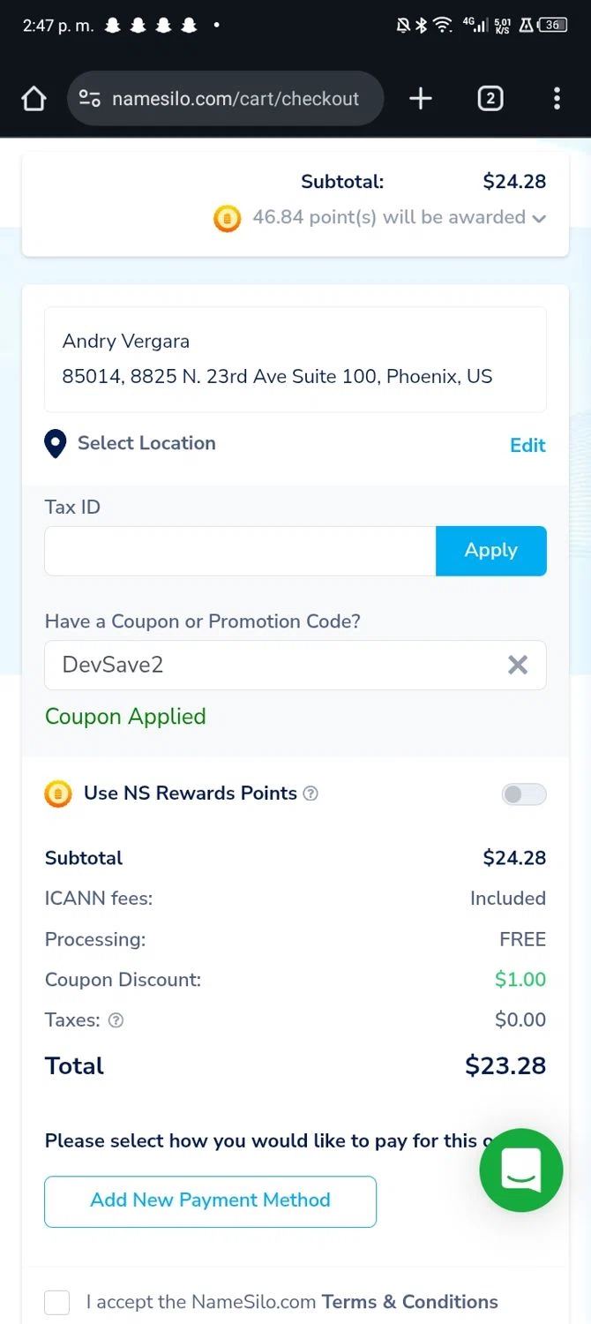Open the green live chat bubble
The width and height of the screenshot is (591, 1324).
click(520, 1170)
